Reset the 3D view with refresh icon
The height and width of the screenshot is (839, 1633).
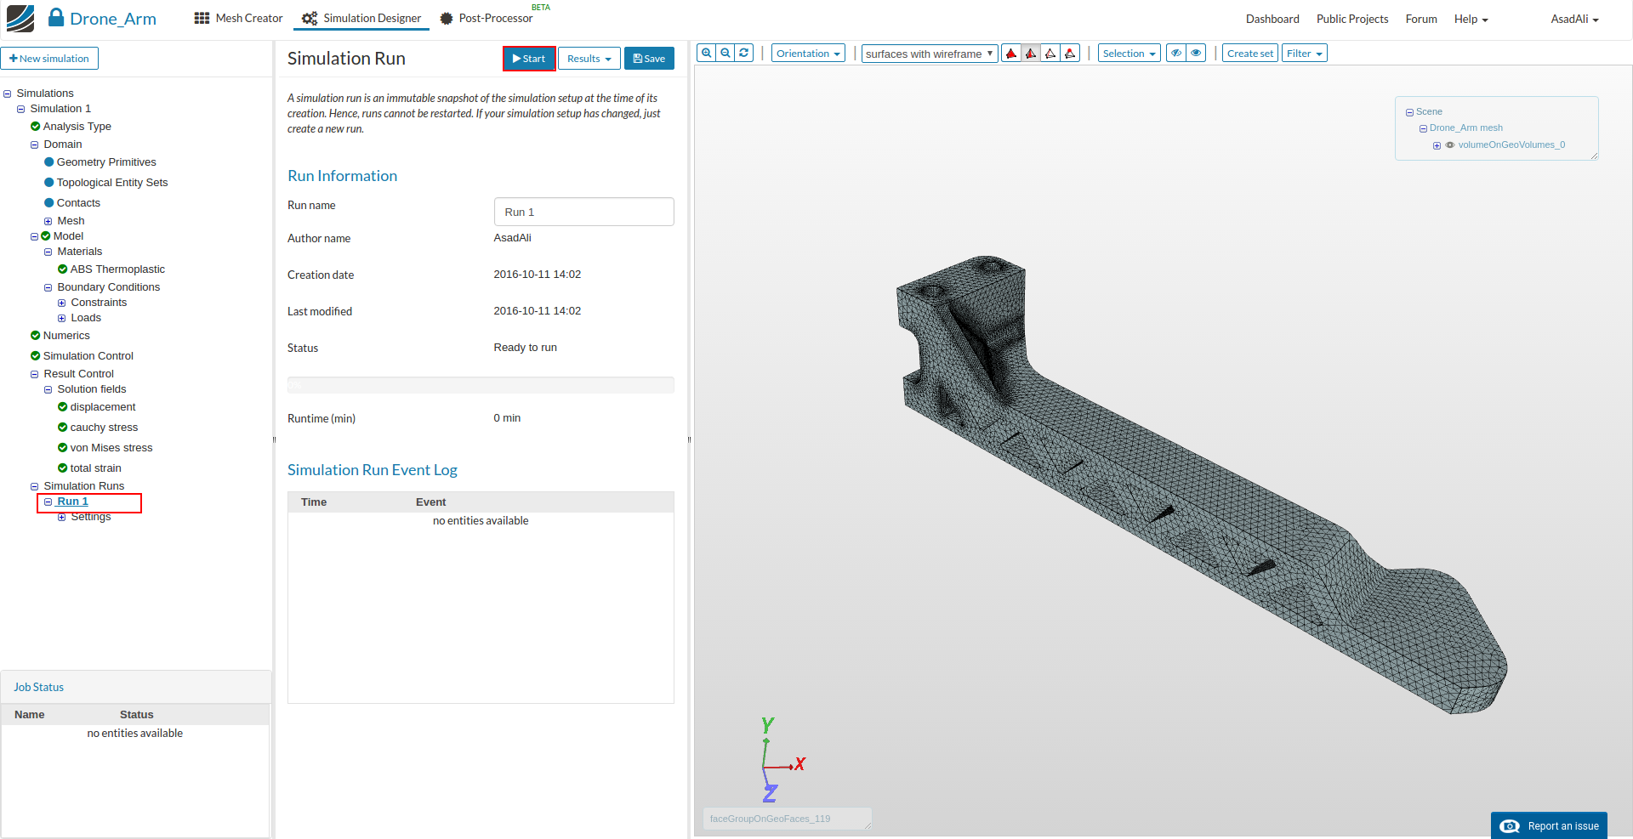744,53
